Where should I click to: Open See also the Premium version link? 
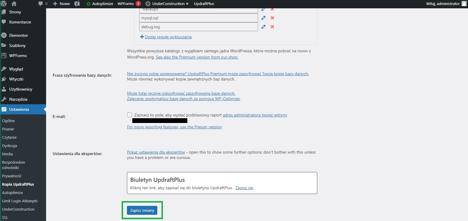point(197,57)
